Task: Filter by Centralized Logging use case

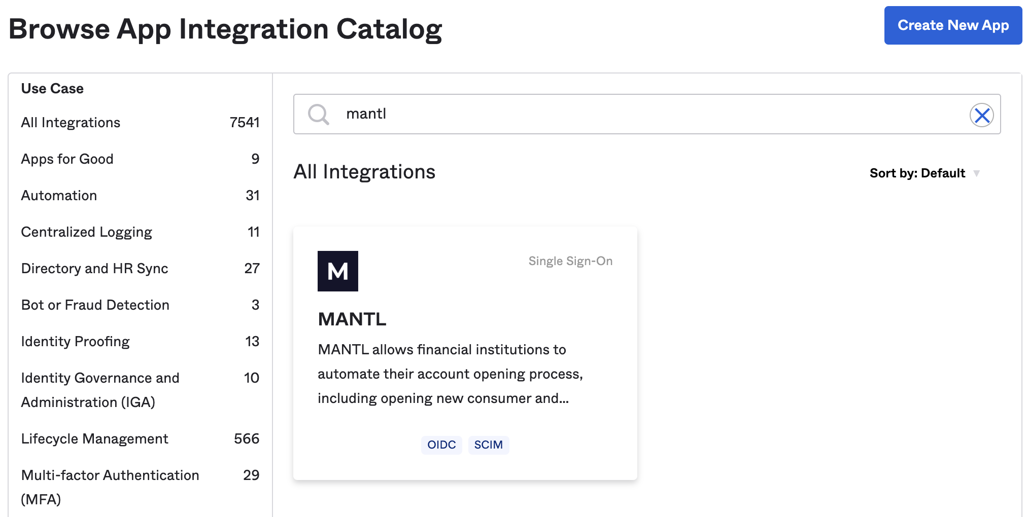Action: 86,232
